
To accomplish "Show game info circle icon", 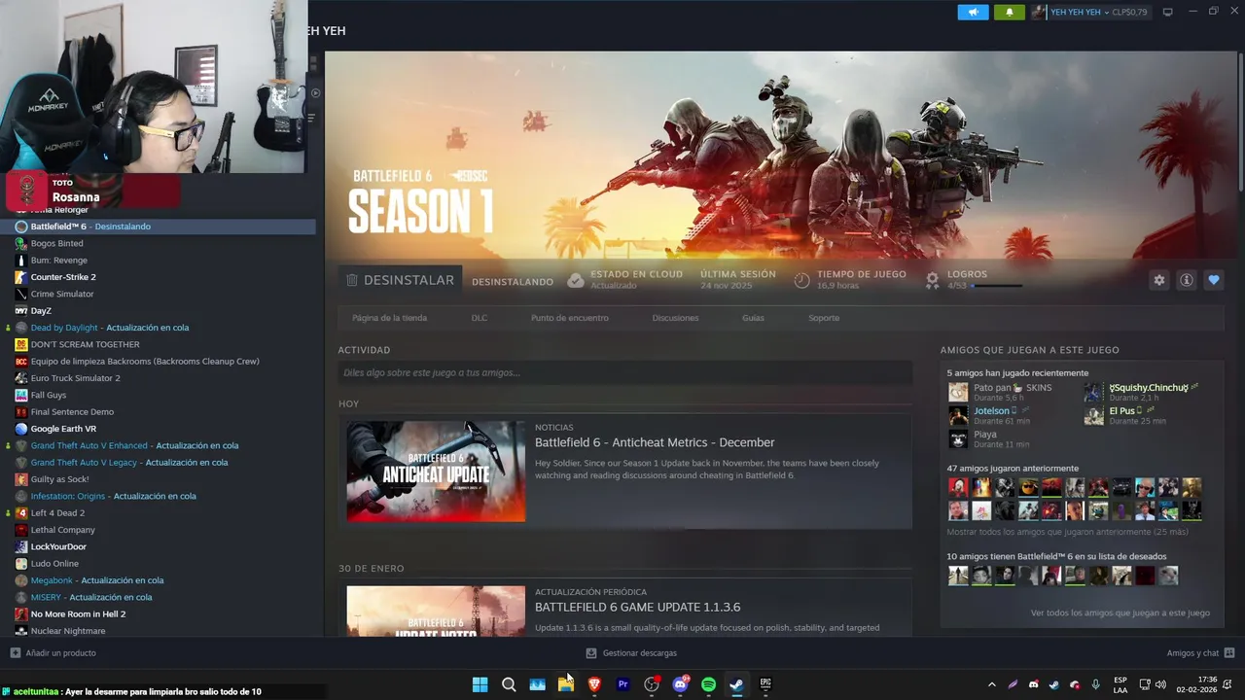I will [x=1186, y=280].
